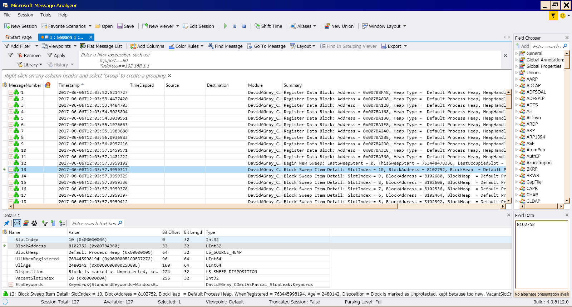Open New Viewer dropdown arrow
This screenshot has width=572, height=307.
(178, 26)
